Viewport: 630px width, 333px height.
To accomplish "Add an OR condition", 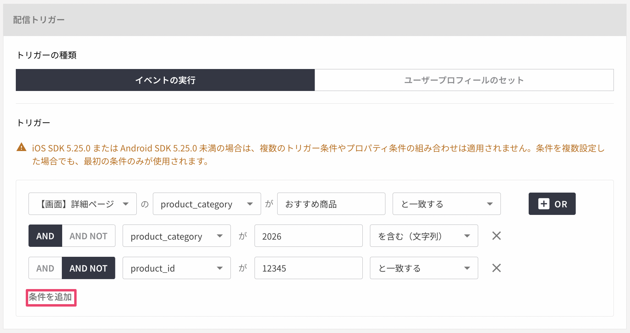I will [552, 204].
